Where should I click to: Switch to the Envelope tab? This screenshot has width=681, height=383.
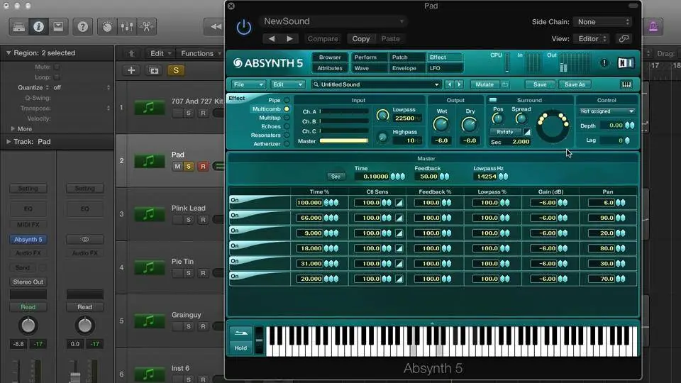[x=404, y=68]
